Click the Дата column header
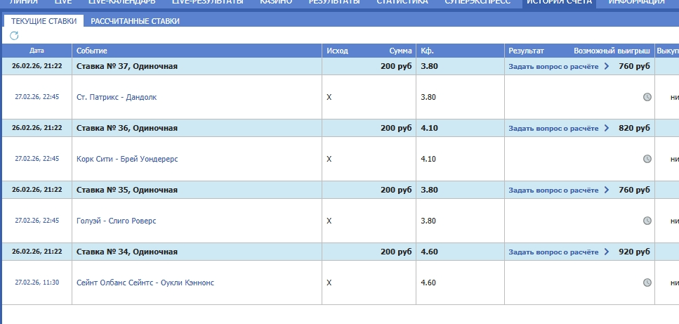 37,51
